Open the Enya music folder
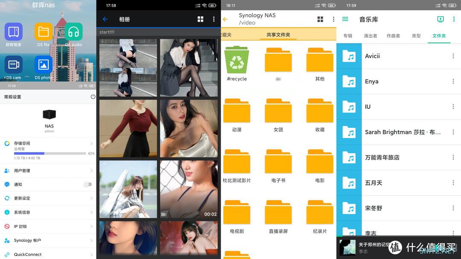The image size is (461, 259). pyautogui.click(x=399, y=81)
